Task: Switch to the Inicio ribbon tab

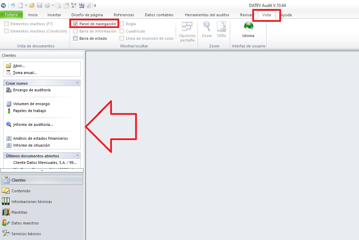Action: pyautogui.click(x=33, y=15)
